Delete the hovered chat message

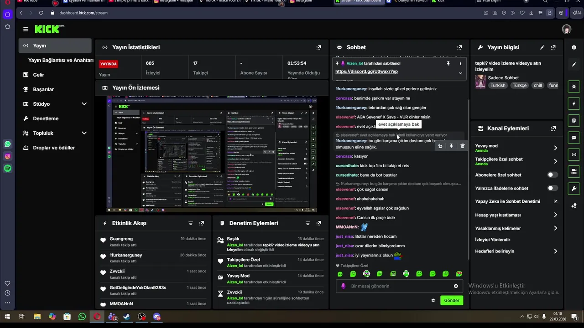tap(462, 146)
